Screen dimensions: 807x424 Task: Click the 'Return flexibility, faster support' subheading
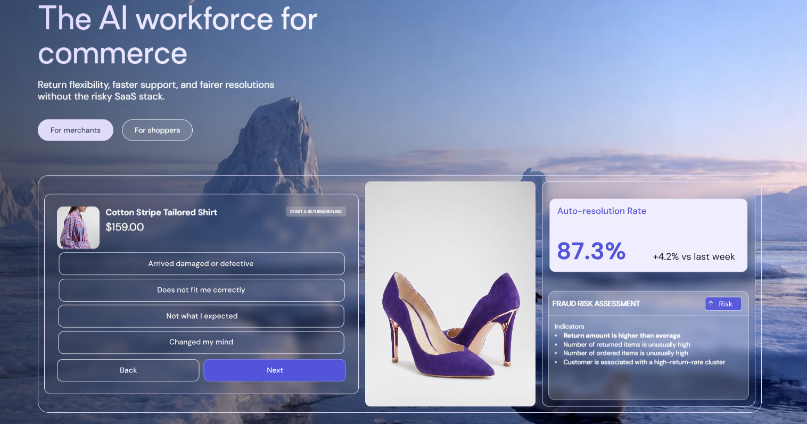click(x=156, y=90)
